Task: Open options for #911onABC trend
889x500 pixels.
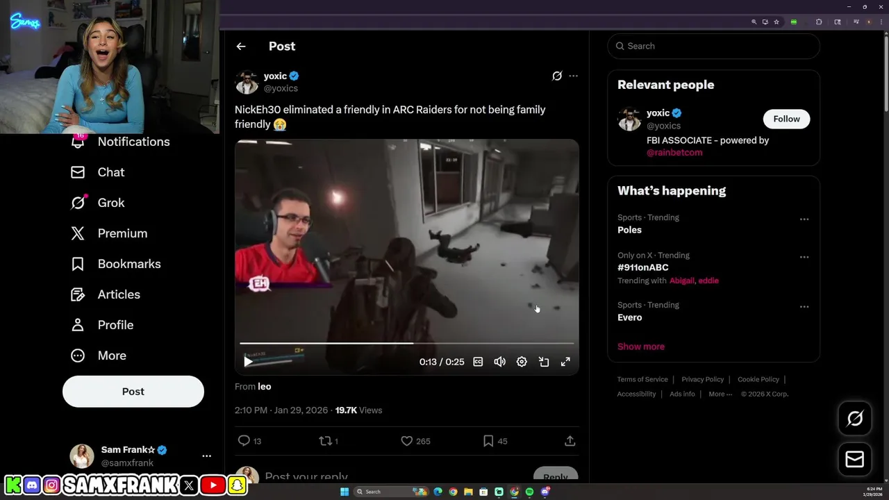Action: (804, 257)
